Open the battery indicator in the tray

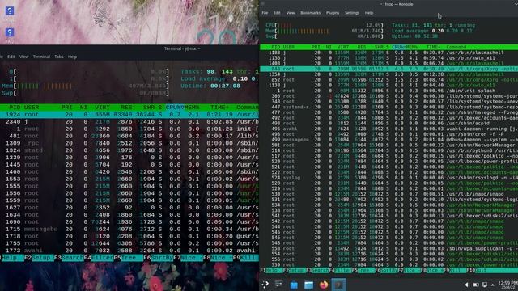tap(476, 285)
